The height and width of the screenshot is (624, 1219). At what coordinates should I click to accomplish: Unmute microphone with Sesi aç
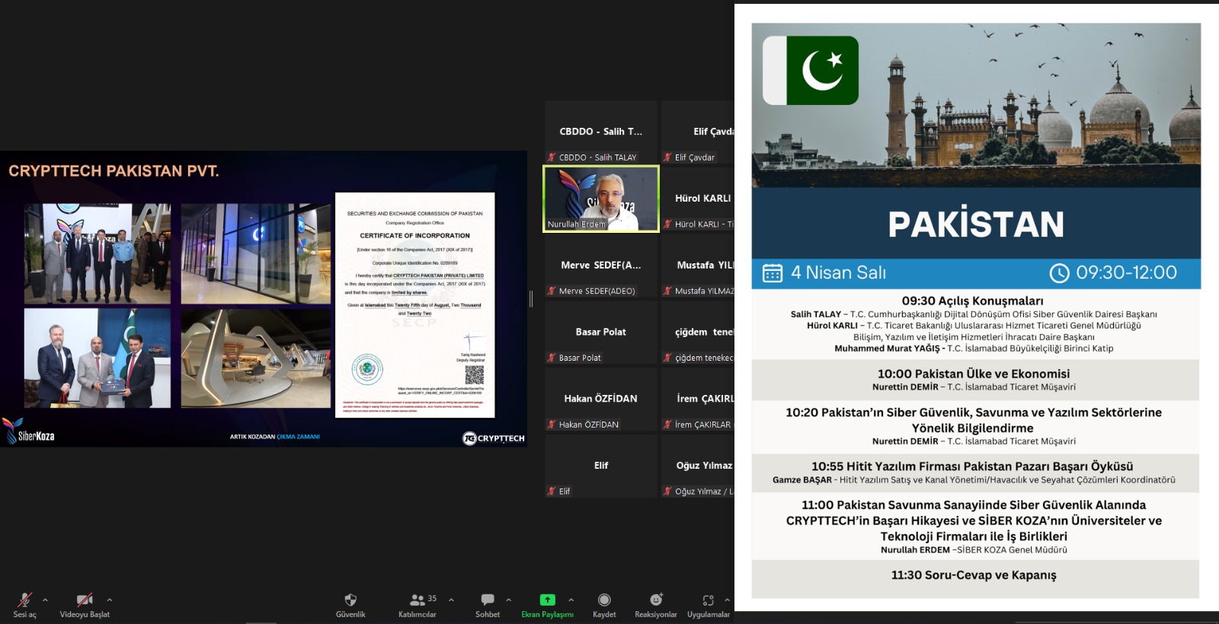pos(24,600)
